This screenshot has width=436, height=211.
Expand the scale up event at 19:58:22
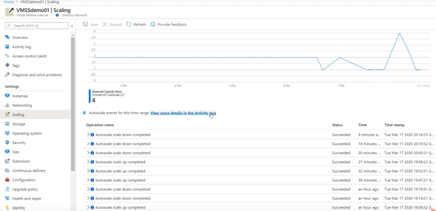point(88,162)
